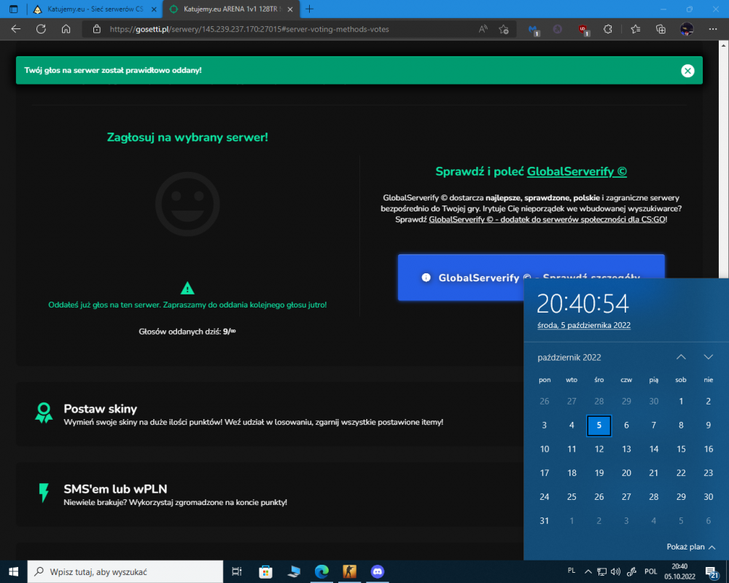Add this page to favorites
Screen dimensions: 729x583
(504, 29)
